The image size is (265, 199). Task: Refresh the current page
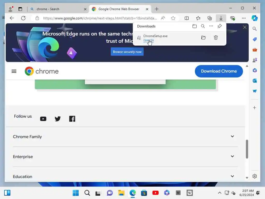tap(23, 18)
